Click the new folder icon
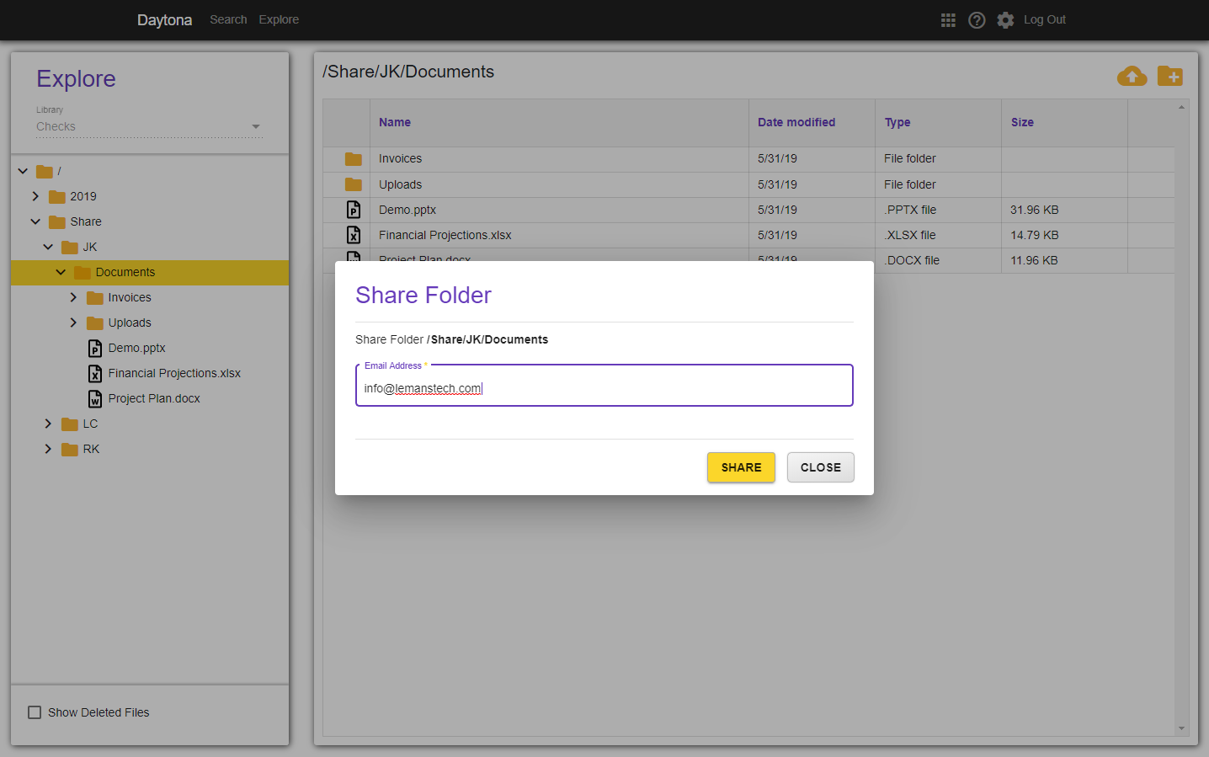 click(x=1170, y=76)
